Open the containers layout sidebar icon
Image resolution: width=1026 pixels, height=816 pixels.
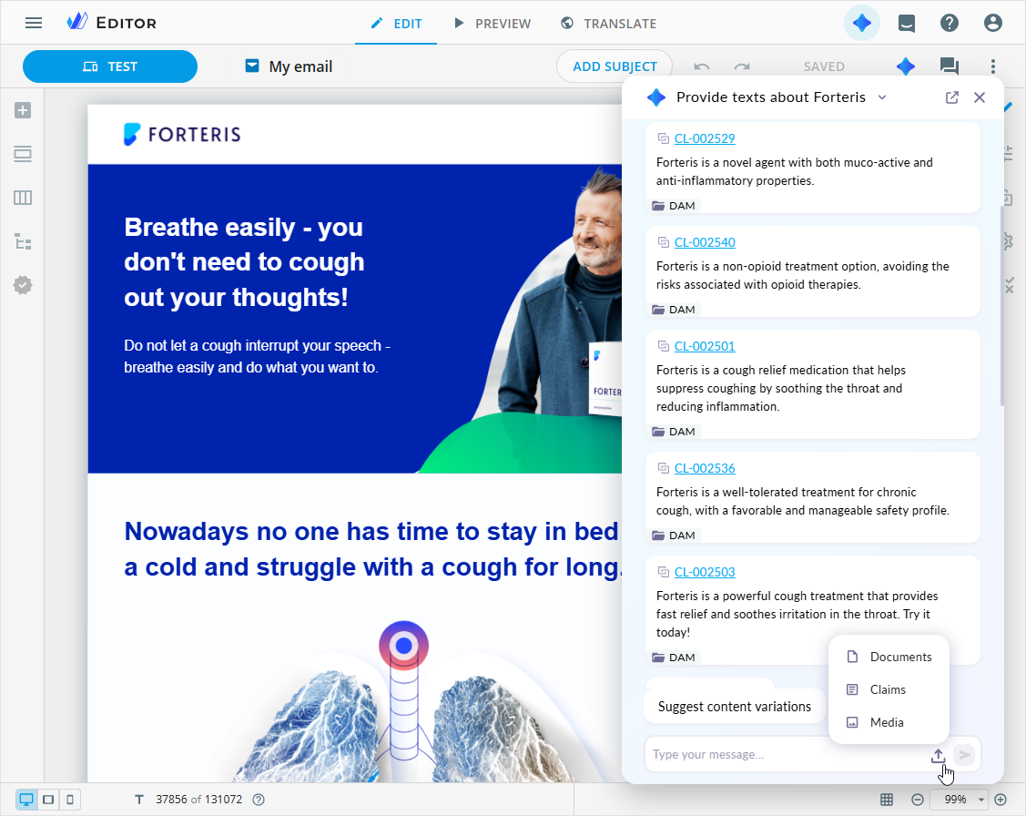click(x=23, y=154)
